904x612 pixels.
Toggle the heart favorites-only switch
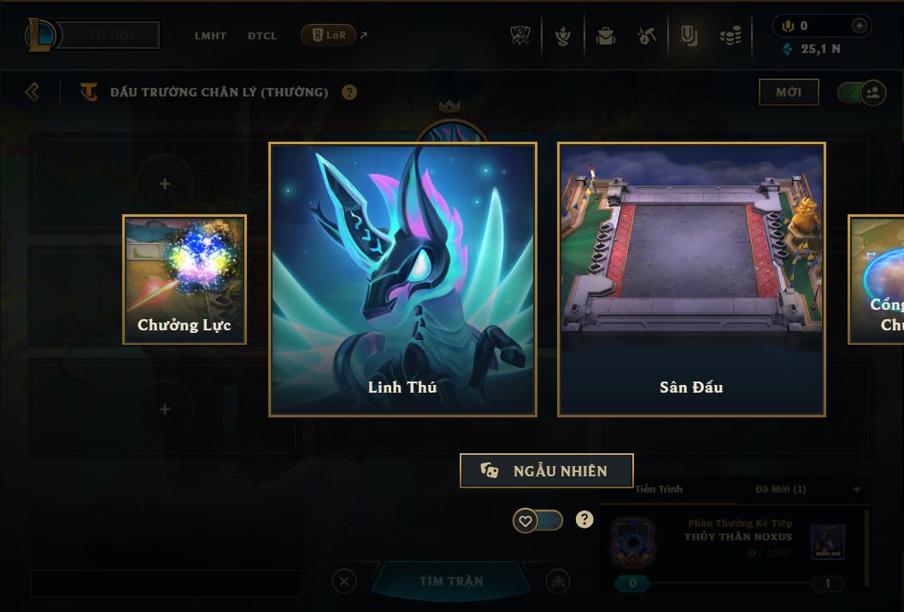537,521
